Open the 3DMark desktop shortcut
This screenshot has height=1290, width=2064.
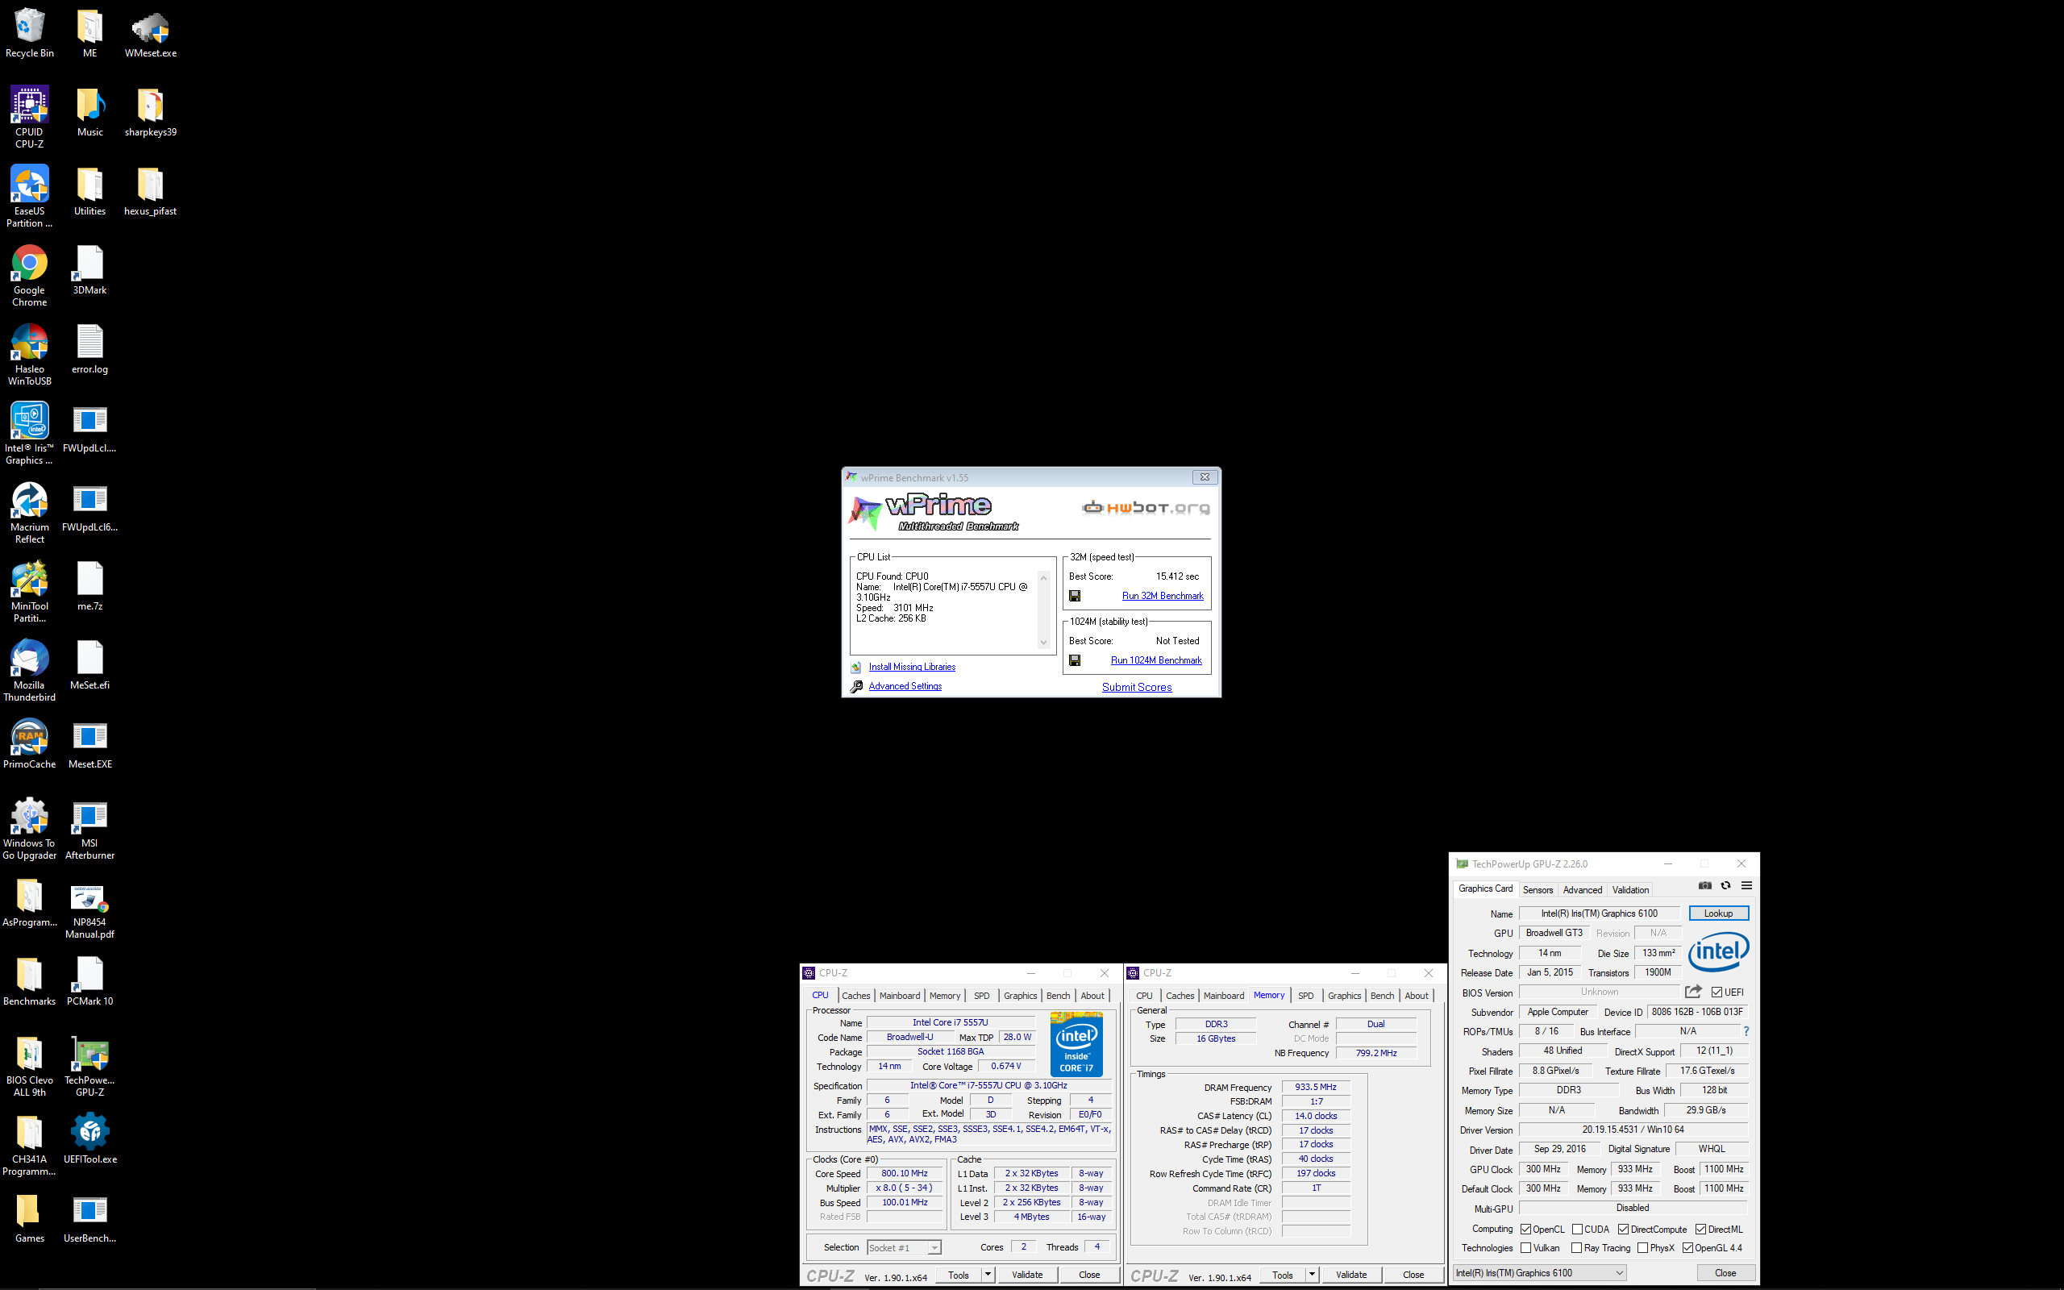(89, 269)
